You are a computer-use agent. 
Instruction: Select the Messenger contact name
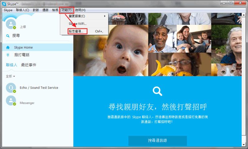point(27,103)
